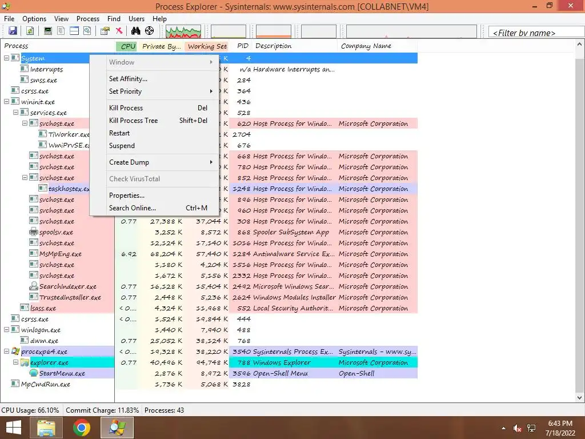The image size is (585, 439).
Task: Click the printer icon beside spoolsv.exe
Action: pos(34,232)
